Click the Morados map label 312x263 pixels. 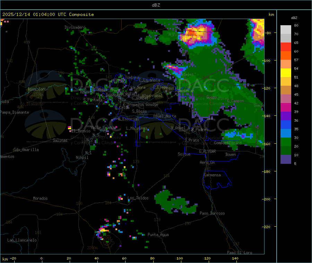(x=40, y=198)
